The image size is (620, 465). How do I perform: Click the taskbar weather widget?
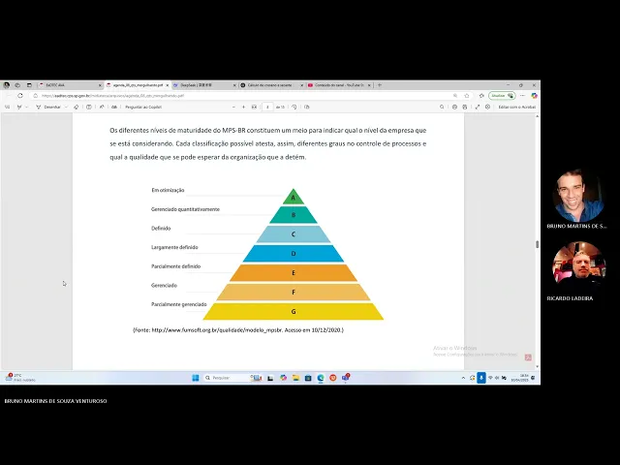click(20, 378)
